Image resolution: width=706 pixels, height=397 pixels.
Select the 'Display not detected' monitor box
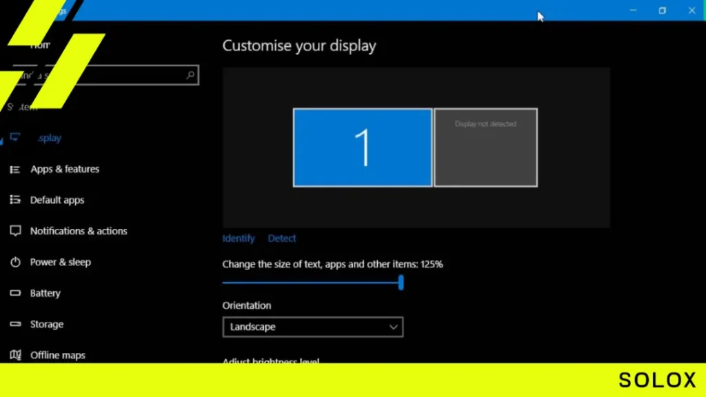pos(485,147)
